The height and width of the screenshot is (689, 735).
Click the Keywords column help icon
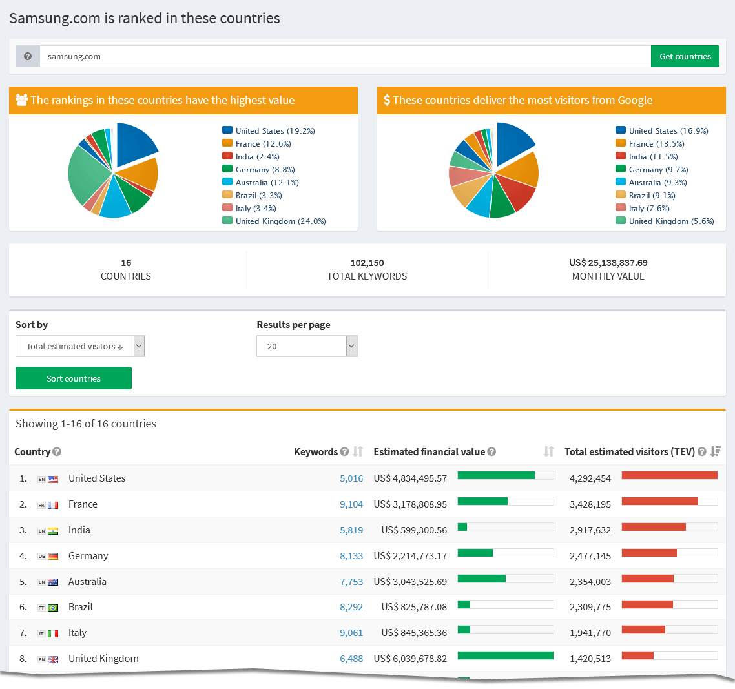tap(344, 452)
